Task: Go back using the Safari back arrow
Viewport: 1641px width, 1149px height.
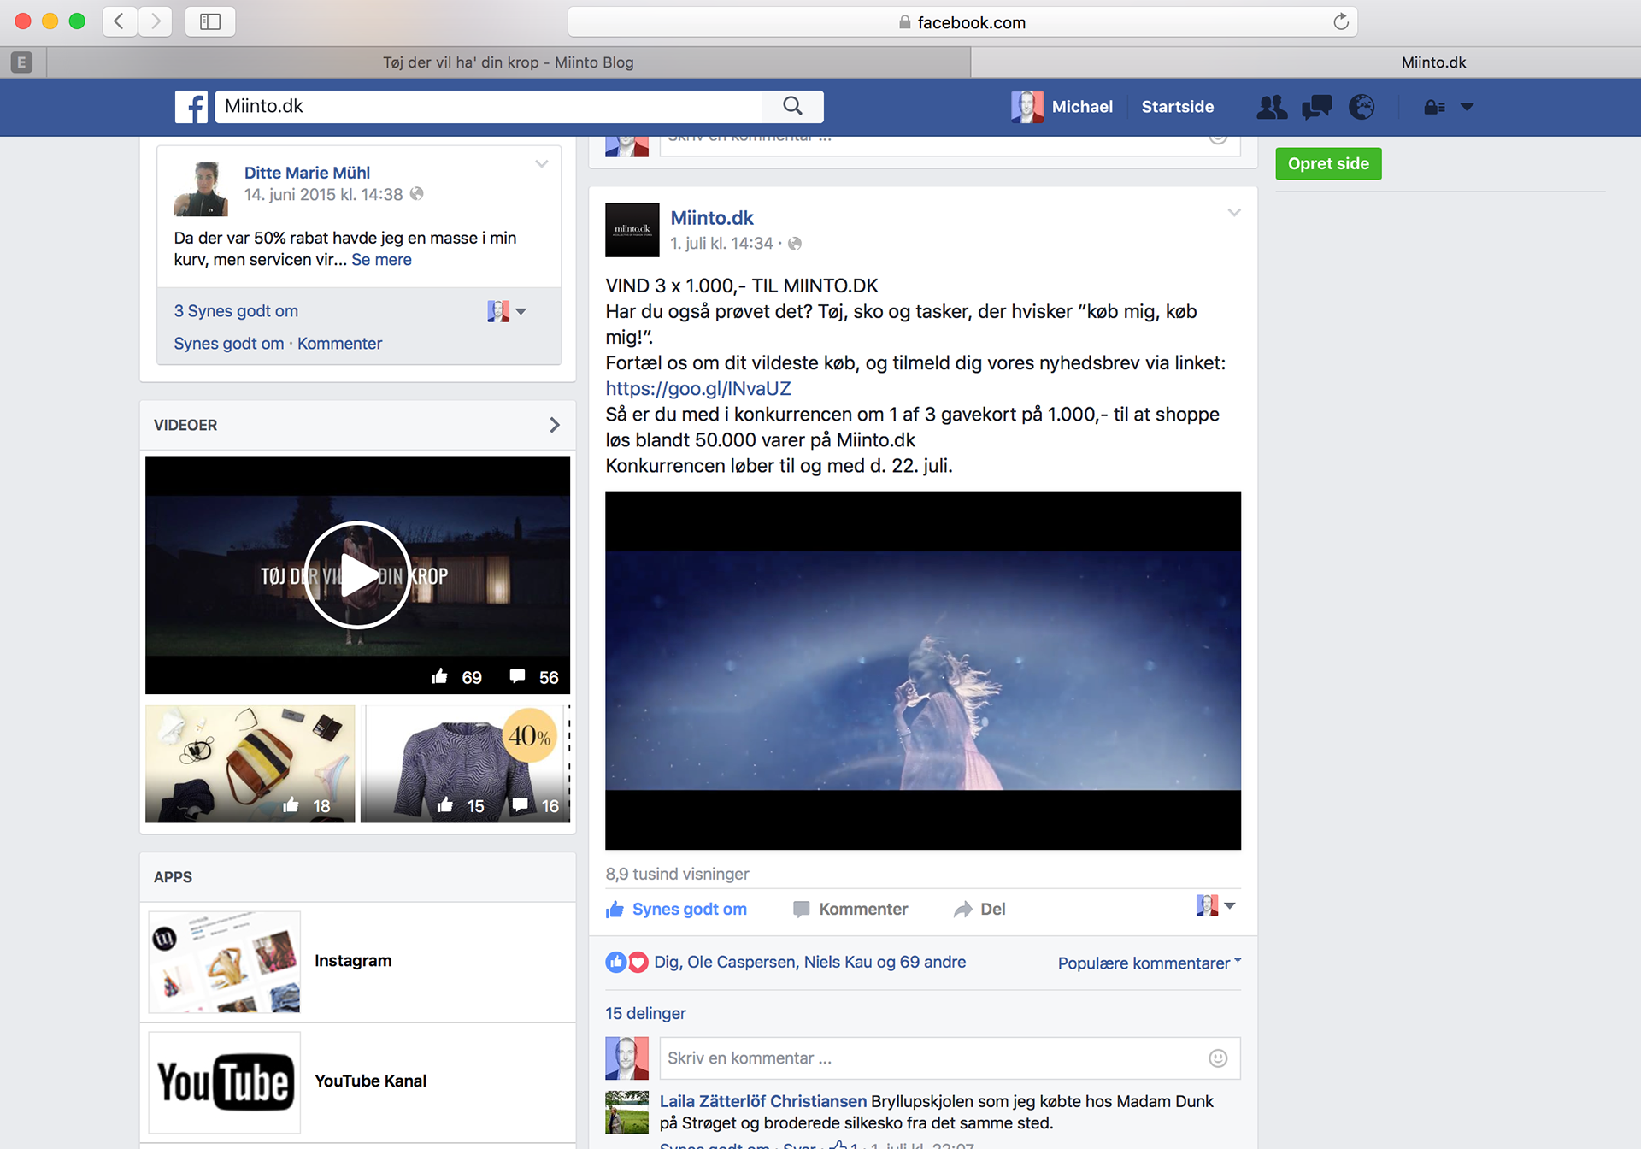Action: (120, 21)
